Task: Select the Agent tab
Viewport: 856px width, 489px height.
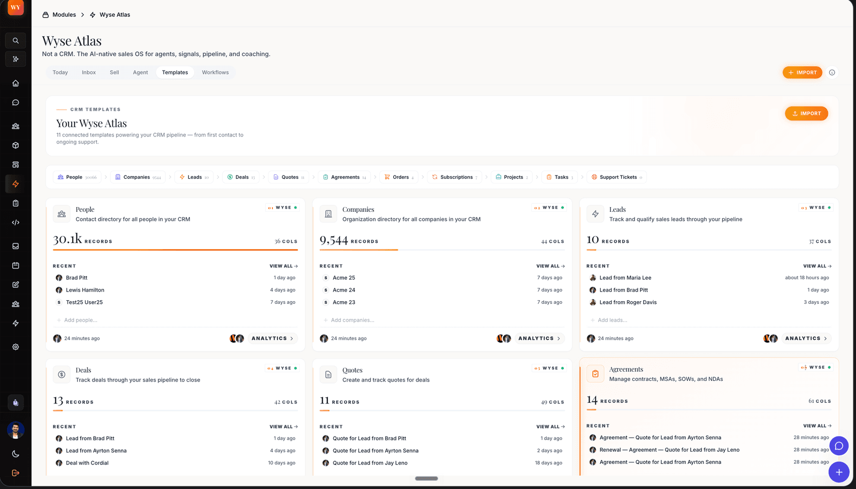Action: click(x=140, y=72)
